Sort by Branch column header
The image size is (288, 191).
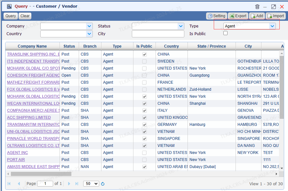(x=90, y=46)
